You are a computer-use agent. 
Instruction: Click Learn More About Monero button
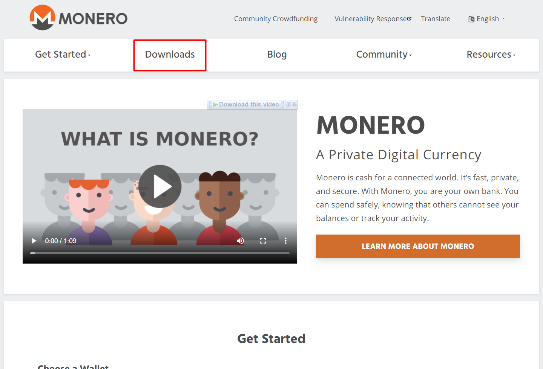[x=418, y=246]
